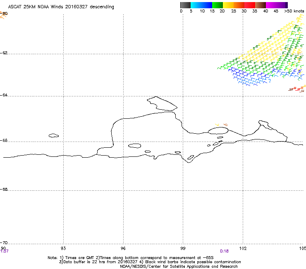Click the orange wind barbs beside the -60 label

(x=3, y=15)
